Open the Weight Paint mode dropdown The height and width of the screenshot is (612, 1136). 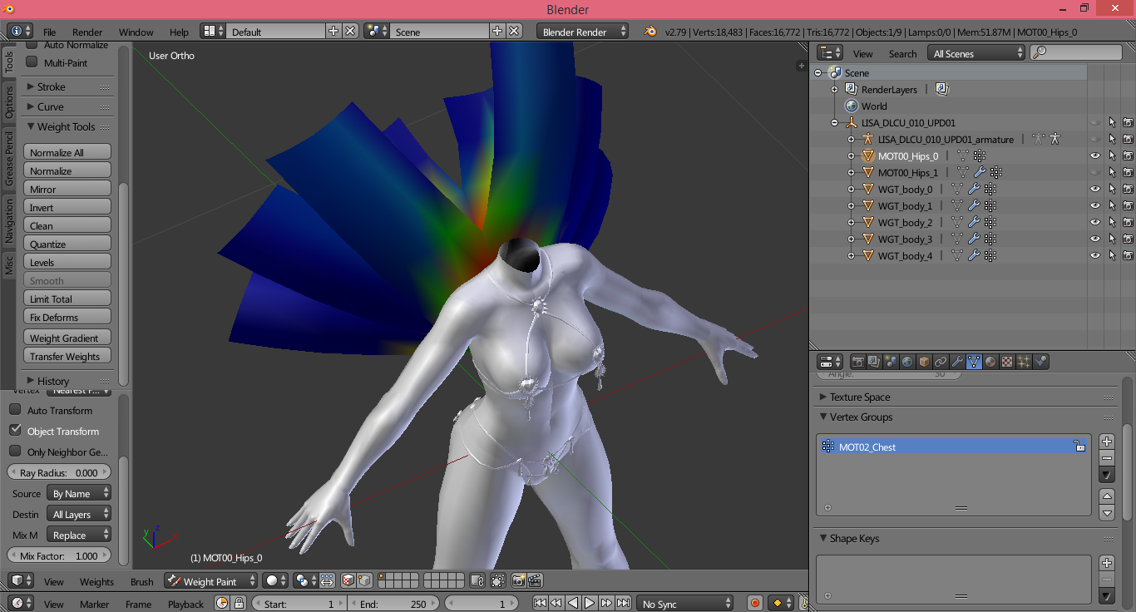[211, 581]
